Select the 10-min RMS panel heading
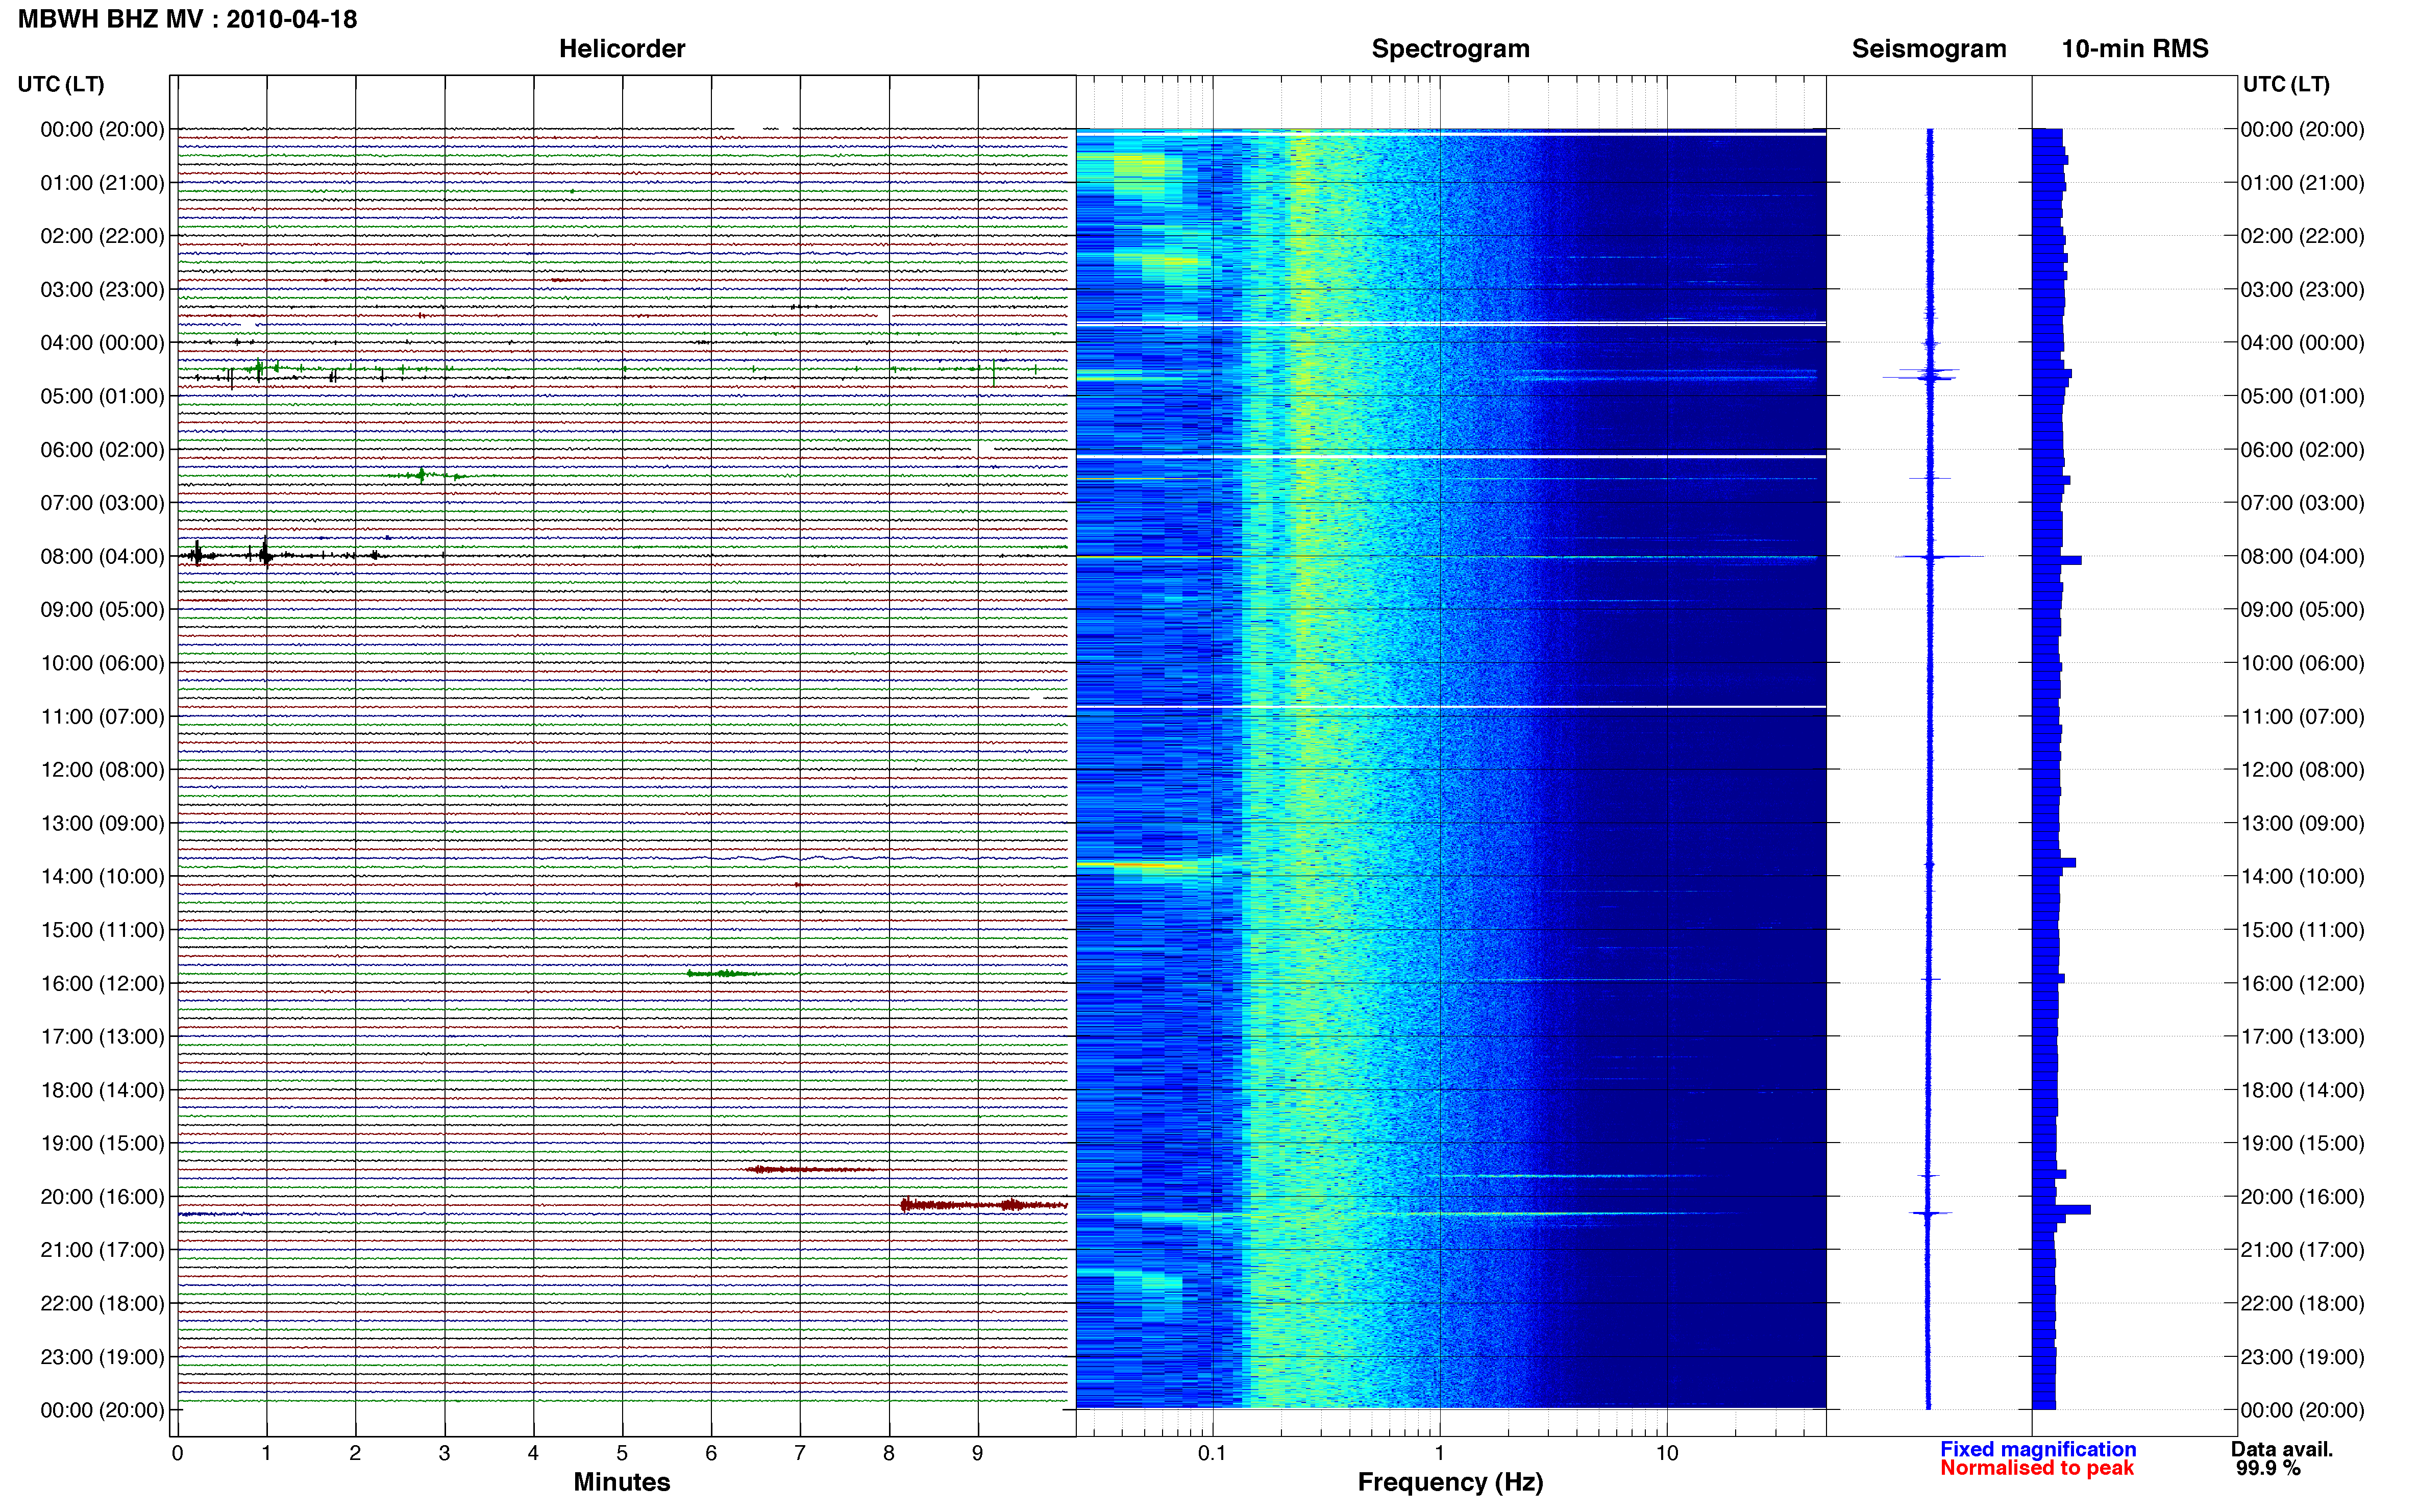 coord(2134,49)
